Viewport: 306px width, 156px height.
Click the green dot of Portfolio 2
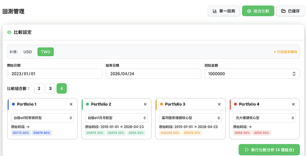pyautogui.click(x=87, y=104)
